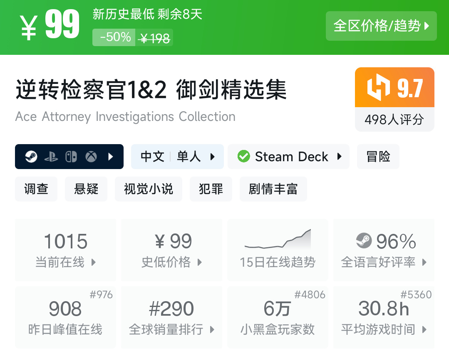Screen dimensions: 449x351
Task: Click the Steam logo beside 96%
Action: [364, 241]
